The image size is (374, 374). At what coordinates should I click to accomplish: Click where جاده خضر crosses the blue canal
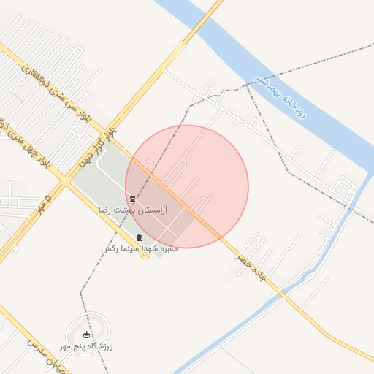283,294
